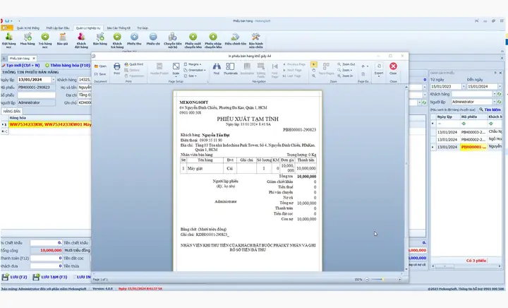508x308 pixels.
Task: Expand the Size dropdown in Page Setup
Action: (x=190, y=76)
